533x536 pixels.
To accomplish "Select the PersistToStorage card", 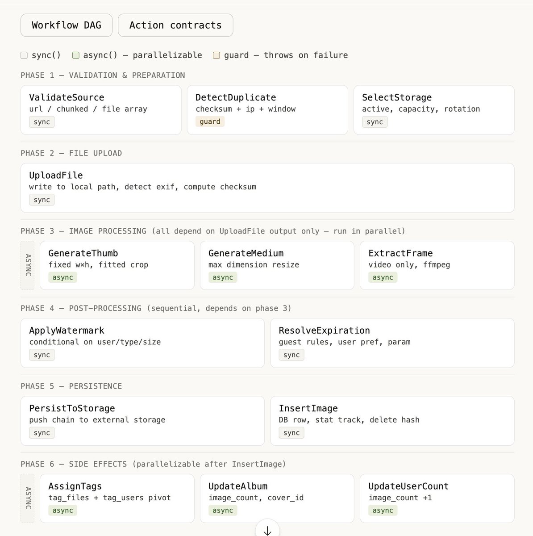I will 142,421.
